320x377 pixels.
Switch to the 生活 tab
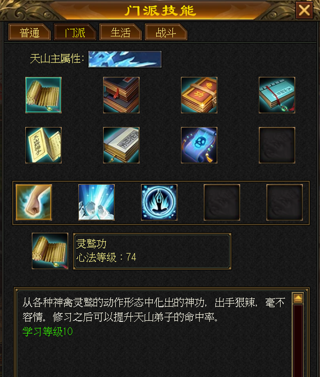[121, 32]
